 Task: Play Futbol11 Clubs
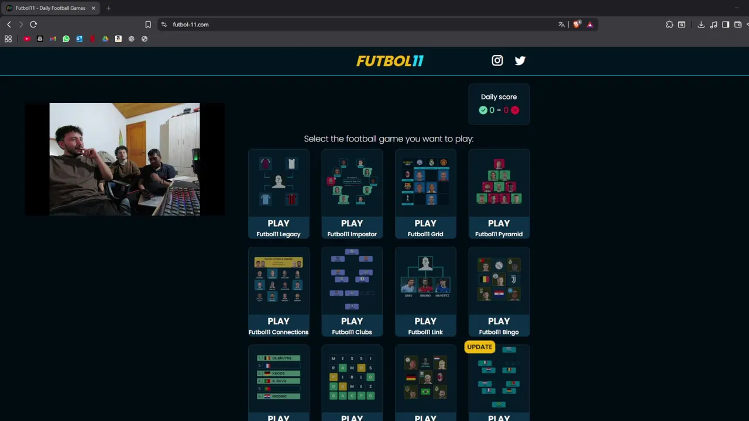352,326
